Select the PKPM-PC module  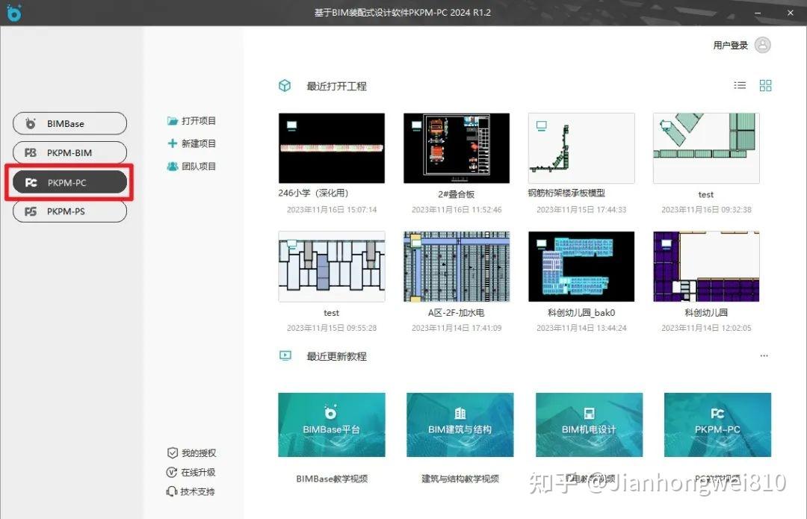[x=69, y=181]
